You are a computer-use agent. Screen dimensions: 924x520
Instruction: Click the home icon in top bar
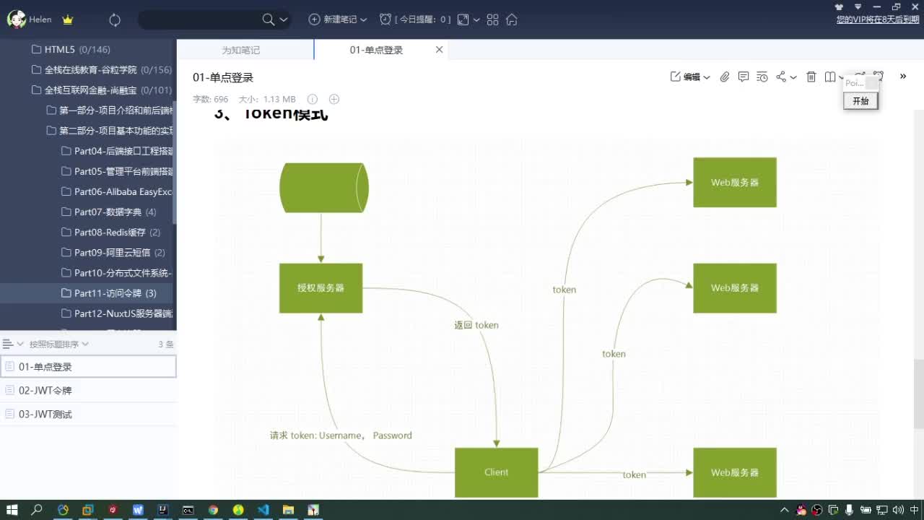tap(512, 20)
